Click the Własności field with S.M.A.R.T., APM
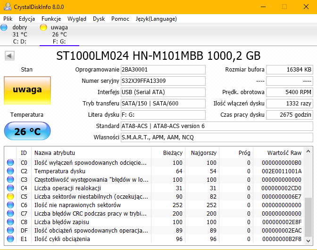Viewport: 317px width, 250px height. click(217, 137)
